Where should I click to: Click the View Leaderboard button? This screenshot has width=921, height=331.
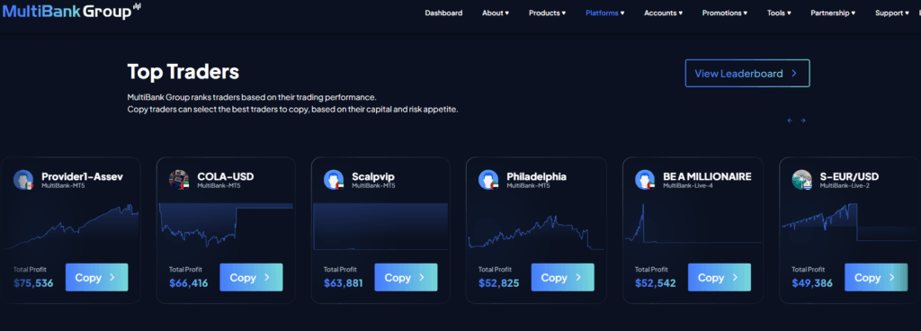pos(747,74)
